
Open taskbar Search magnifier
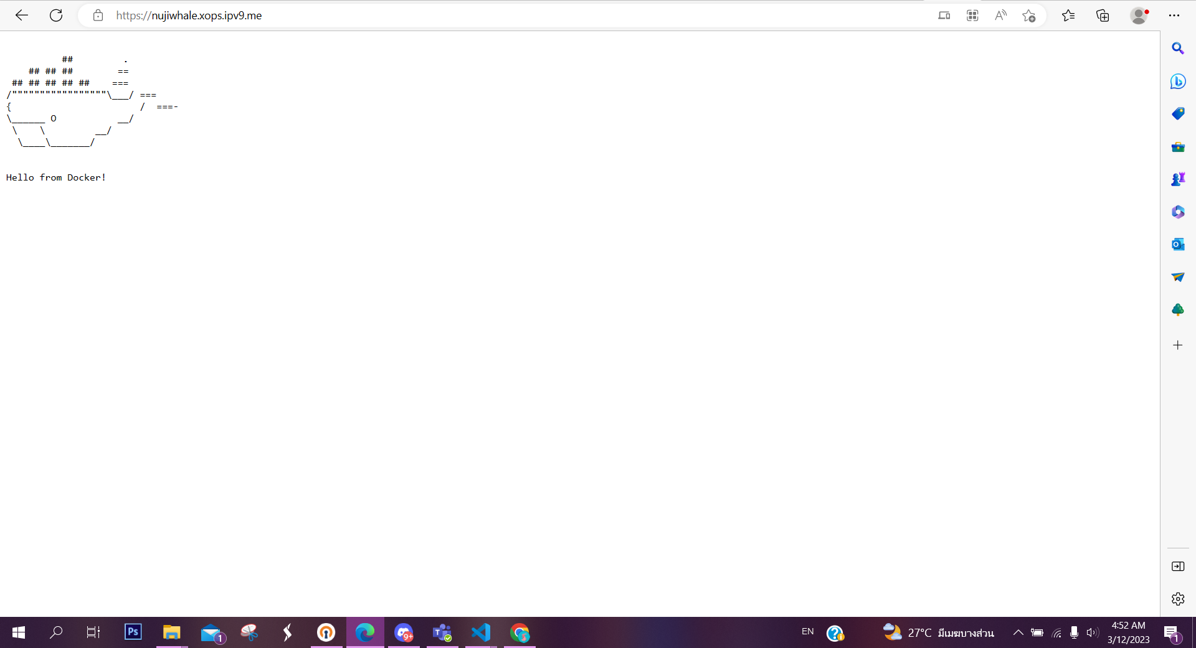point(56,632)
